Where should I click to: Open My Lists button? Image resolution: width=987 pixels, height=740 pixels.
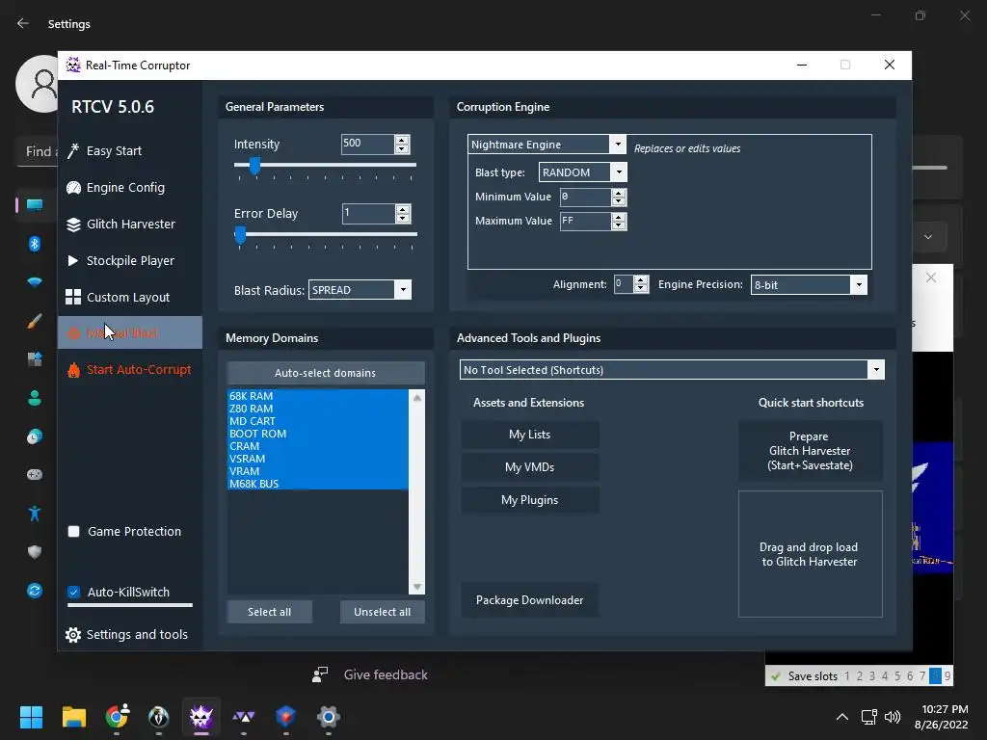pyautogui.click(x=530, y=435)
